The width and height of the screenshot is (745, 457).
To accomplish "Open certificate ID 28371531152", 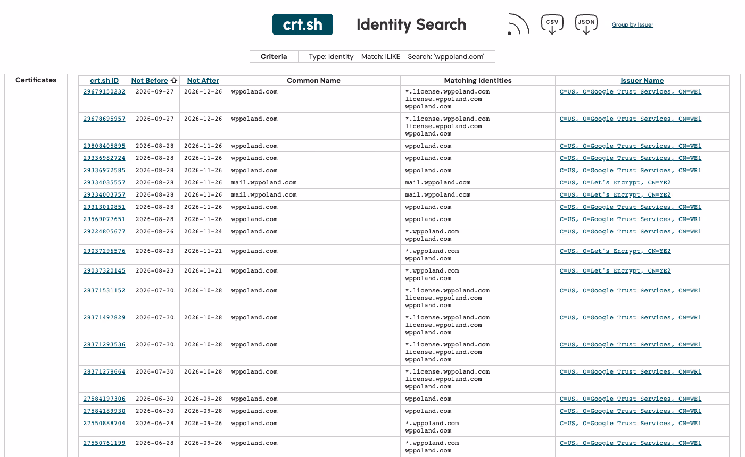I will tap(104, 290).
